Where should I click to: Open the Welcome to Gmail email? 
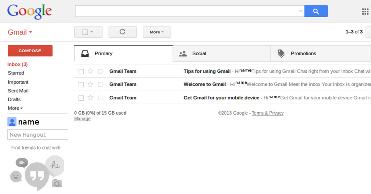point(223,84)
